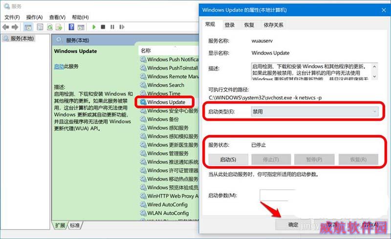Click the gear icon beside Windows Search
The image size is (391, 239).
(x=143, y=85)
